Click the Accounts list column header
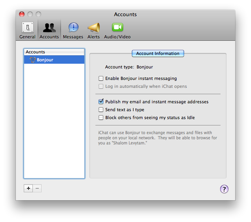This screenshot has width=251, height=222. (x=54, y=52)
